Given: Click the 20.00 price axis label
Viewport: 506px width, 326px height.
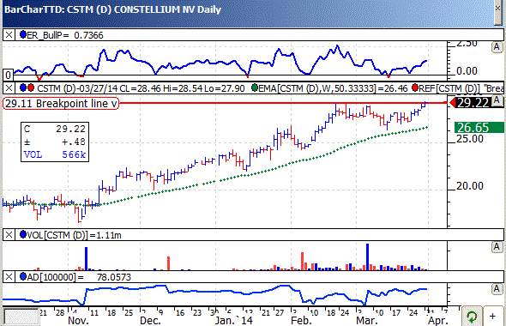Looking at the screenshot, I should tap(470, 186).
